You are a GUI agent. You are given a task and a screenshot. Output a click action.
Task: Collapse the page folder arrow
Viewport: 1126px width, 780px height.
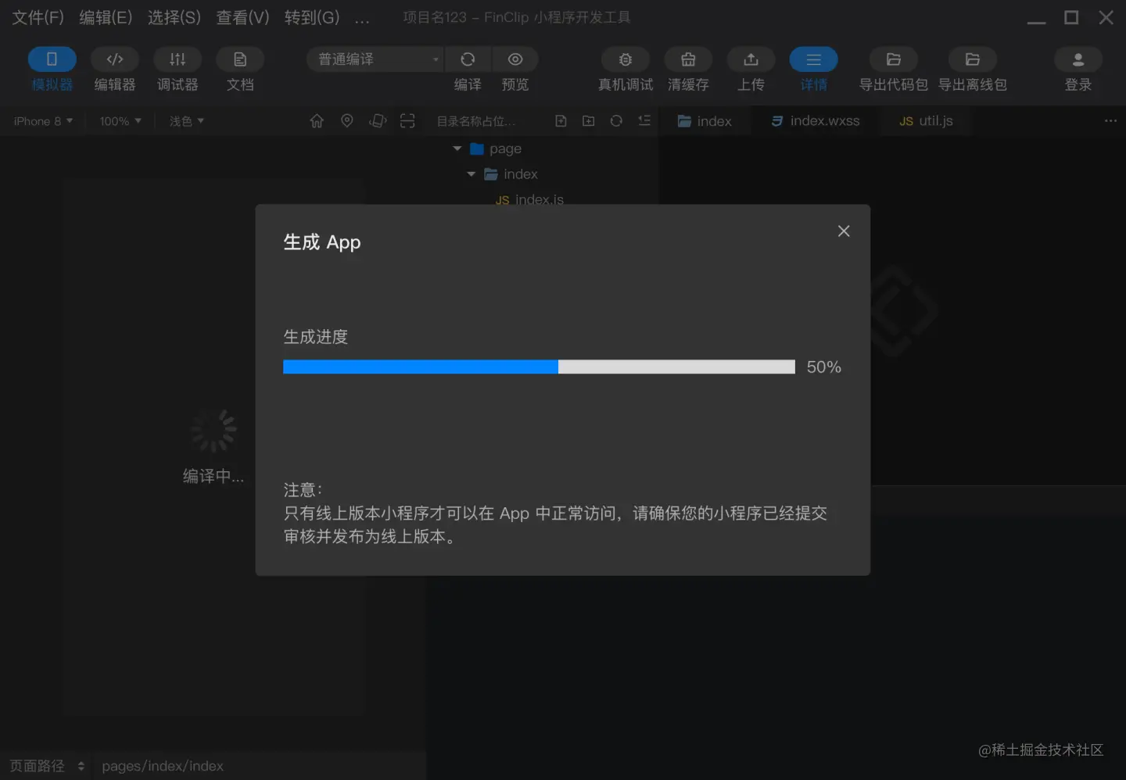coord(457,148)
